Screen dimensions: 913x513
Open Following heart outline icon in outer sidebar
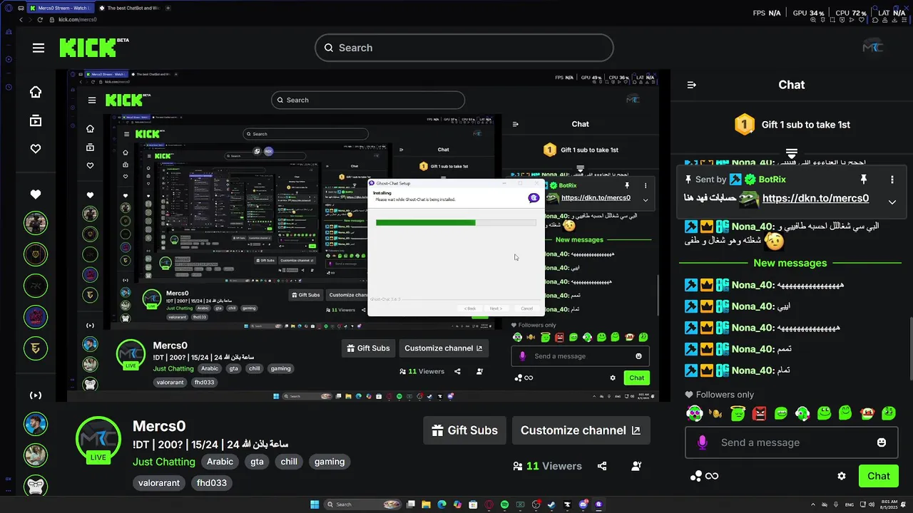pos(35,149)
